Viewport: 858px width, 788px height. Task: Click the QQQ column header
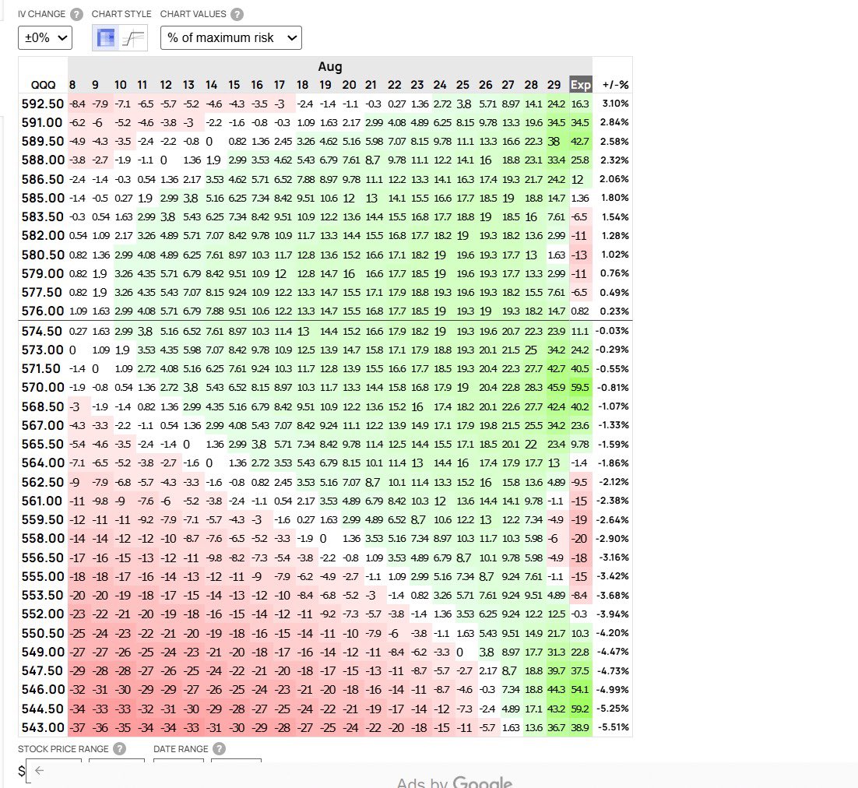[44, 85]
